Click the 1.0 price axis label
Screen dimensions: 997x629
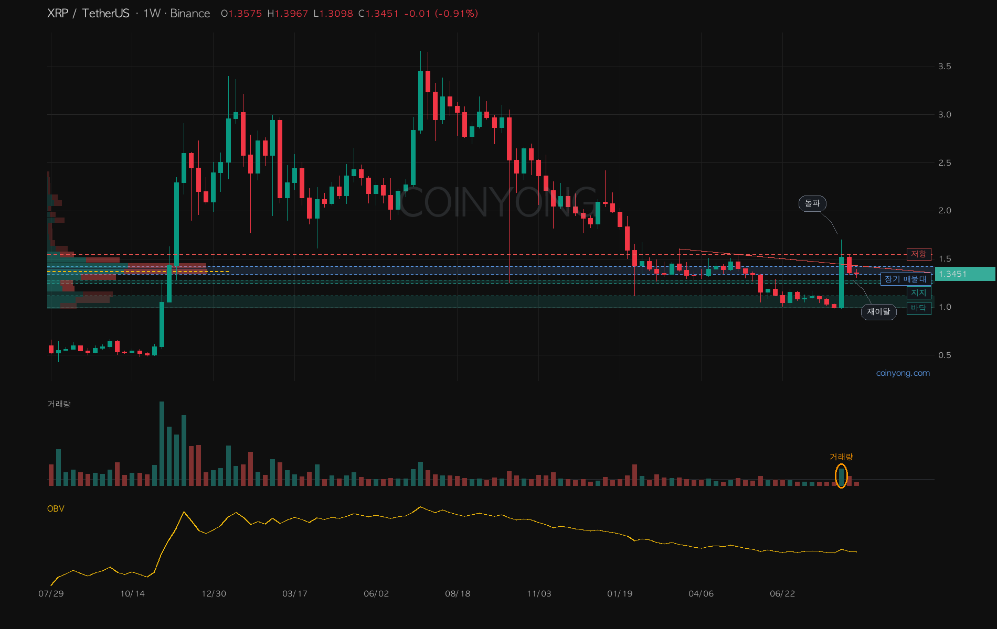point(945,307)
